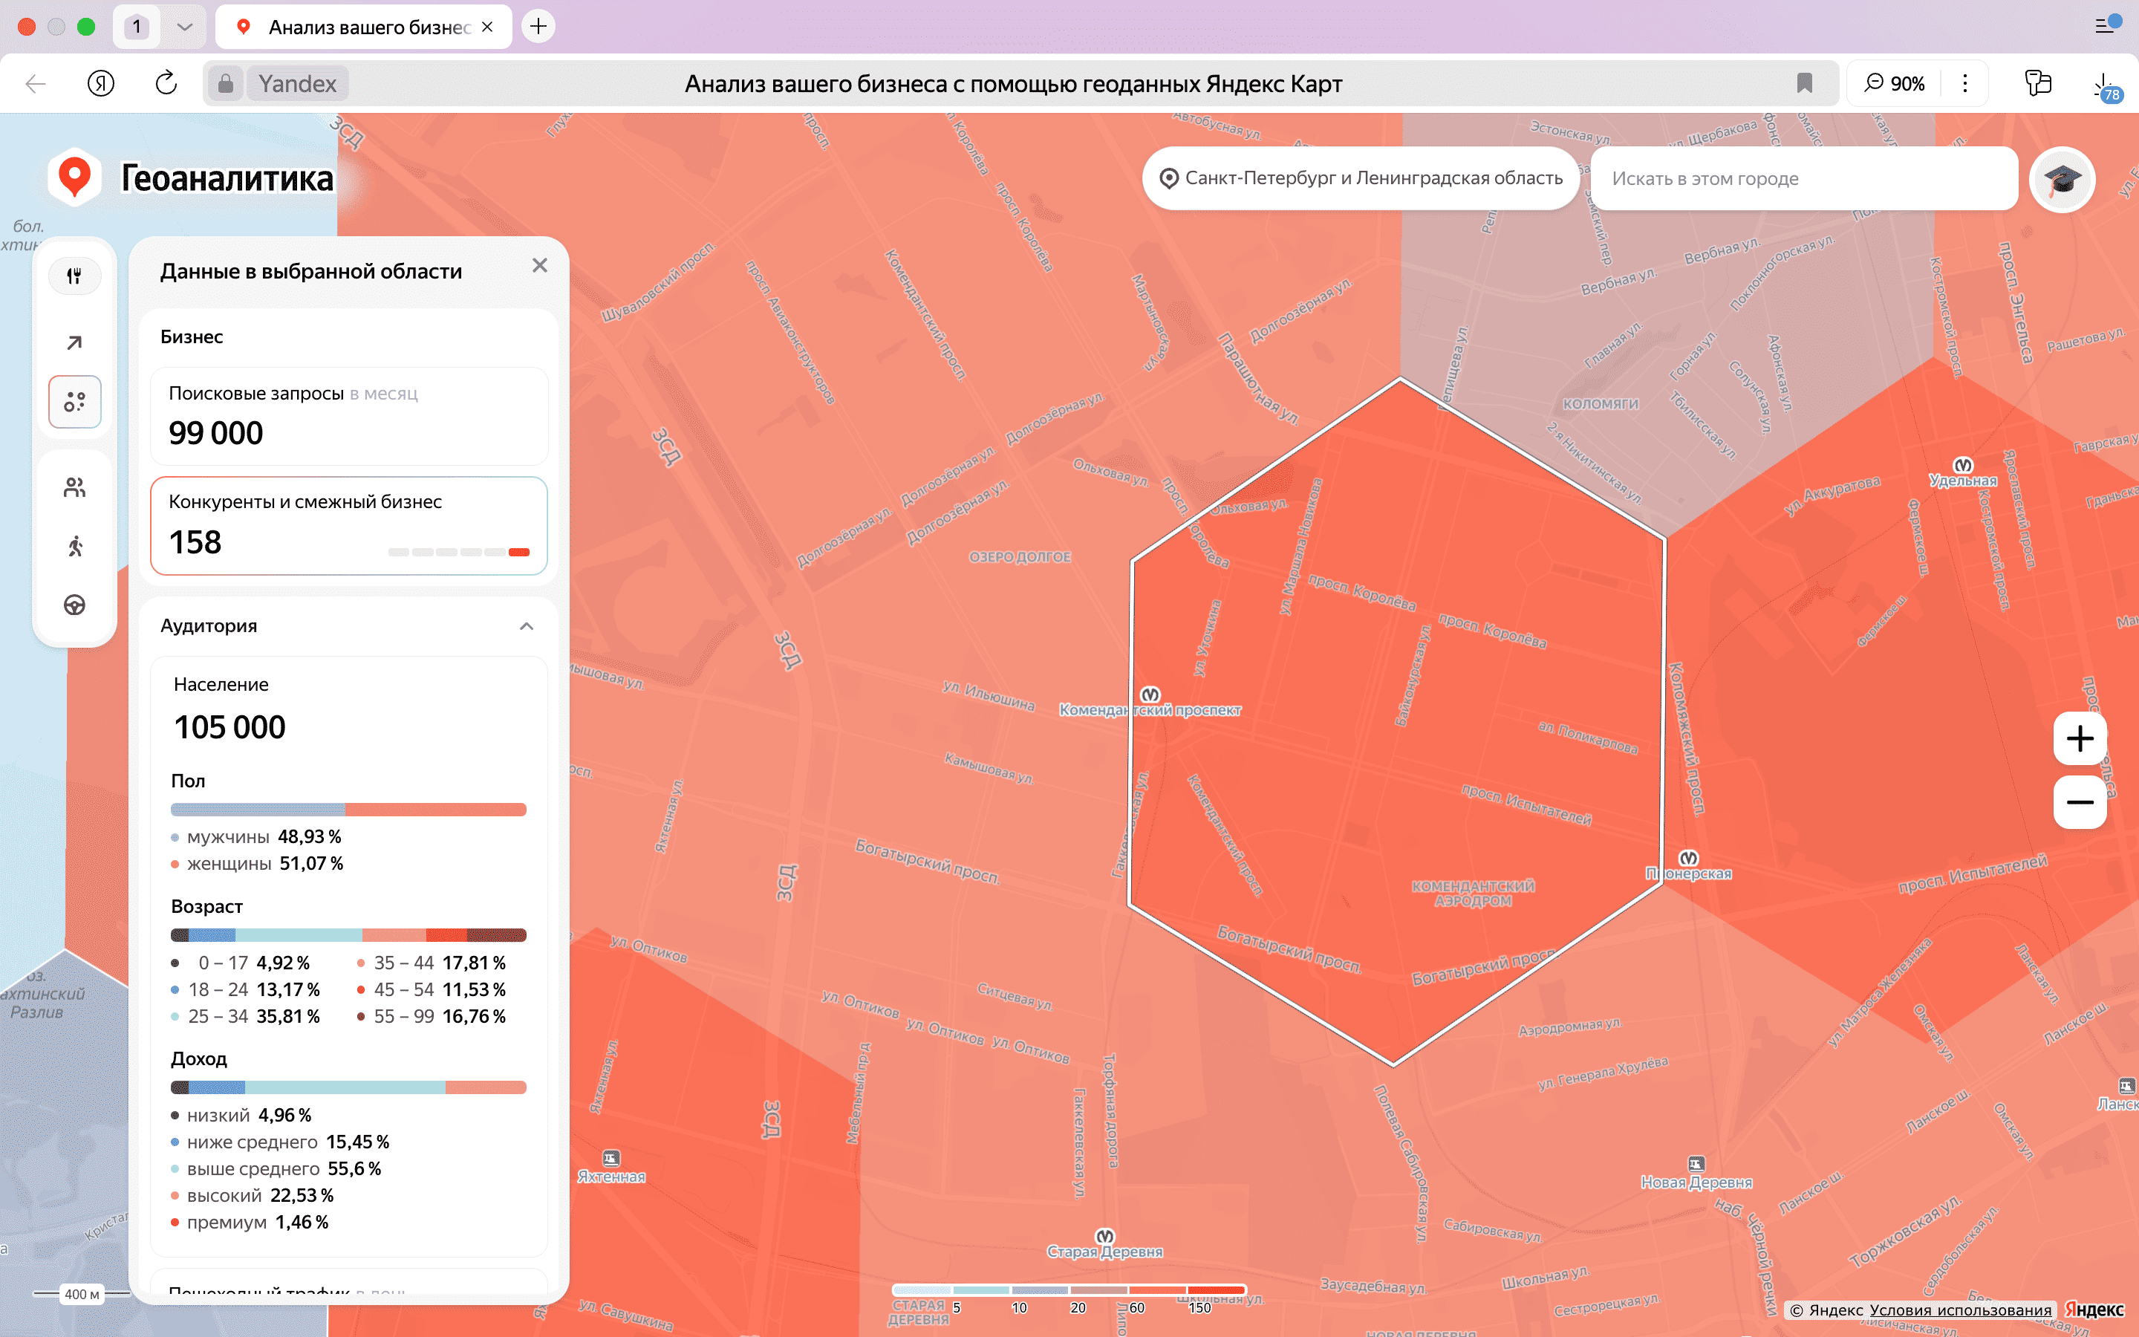Click the diagonal arrow sidebar icon
Screen dimensions: 2139x1337
pyautogui.click(x=74, y=343)
